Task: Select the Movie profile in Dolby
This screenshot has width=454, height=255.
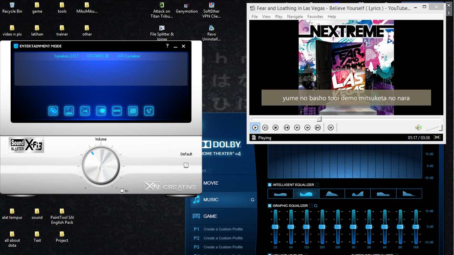Action: click(x=223, y=183)
